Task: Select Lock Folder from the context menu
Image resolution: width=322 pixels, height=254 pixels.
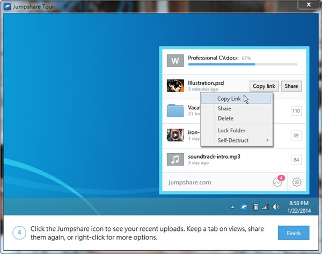Action: 231,131
